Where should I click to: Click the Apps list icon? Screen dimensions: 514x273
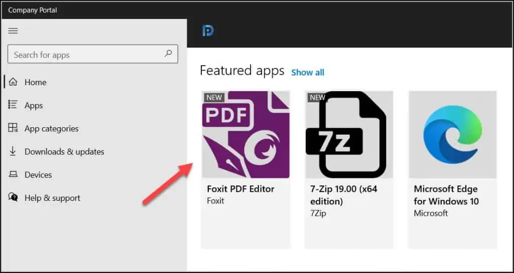click(13, 105)
